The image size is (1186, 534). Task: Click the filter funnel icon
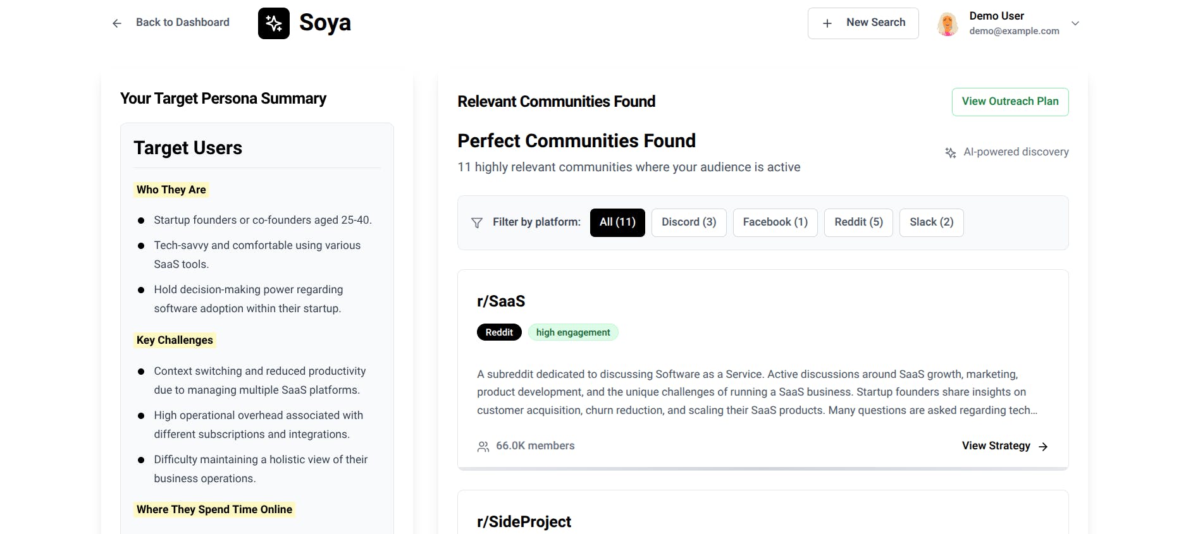click(477, 222)
